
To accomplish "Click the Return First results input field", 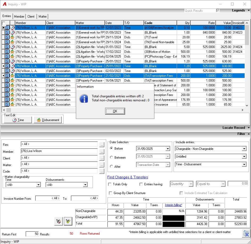I will [32, 234].
